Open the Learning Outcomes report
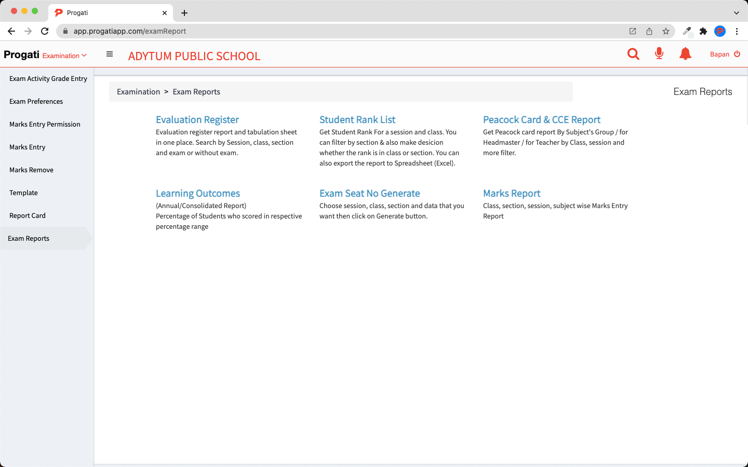This screenshot has height=467, width=748. pyautogui.click(x=198, y=194)
